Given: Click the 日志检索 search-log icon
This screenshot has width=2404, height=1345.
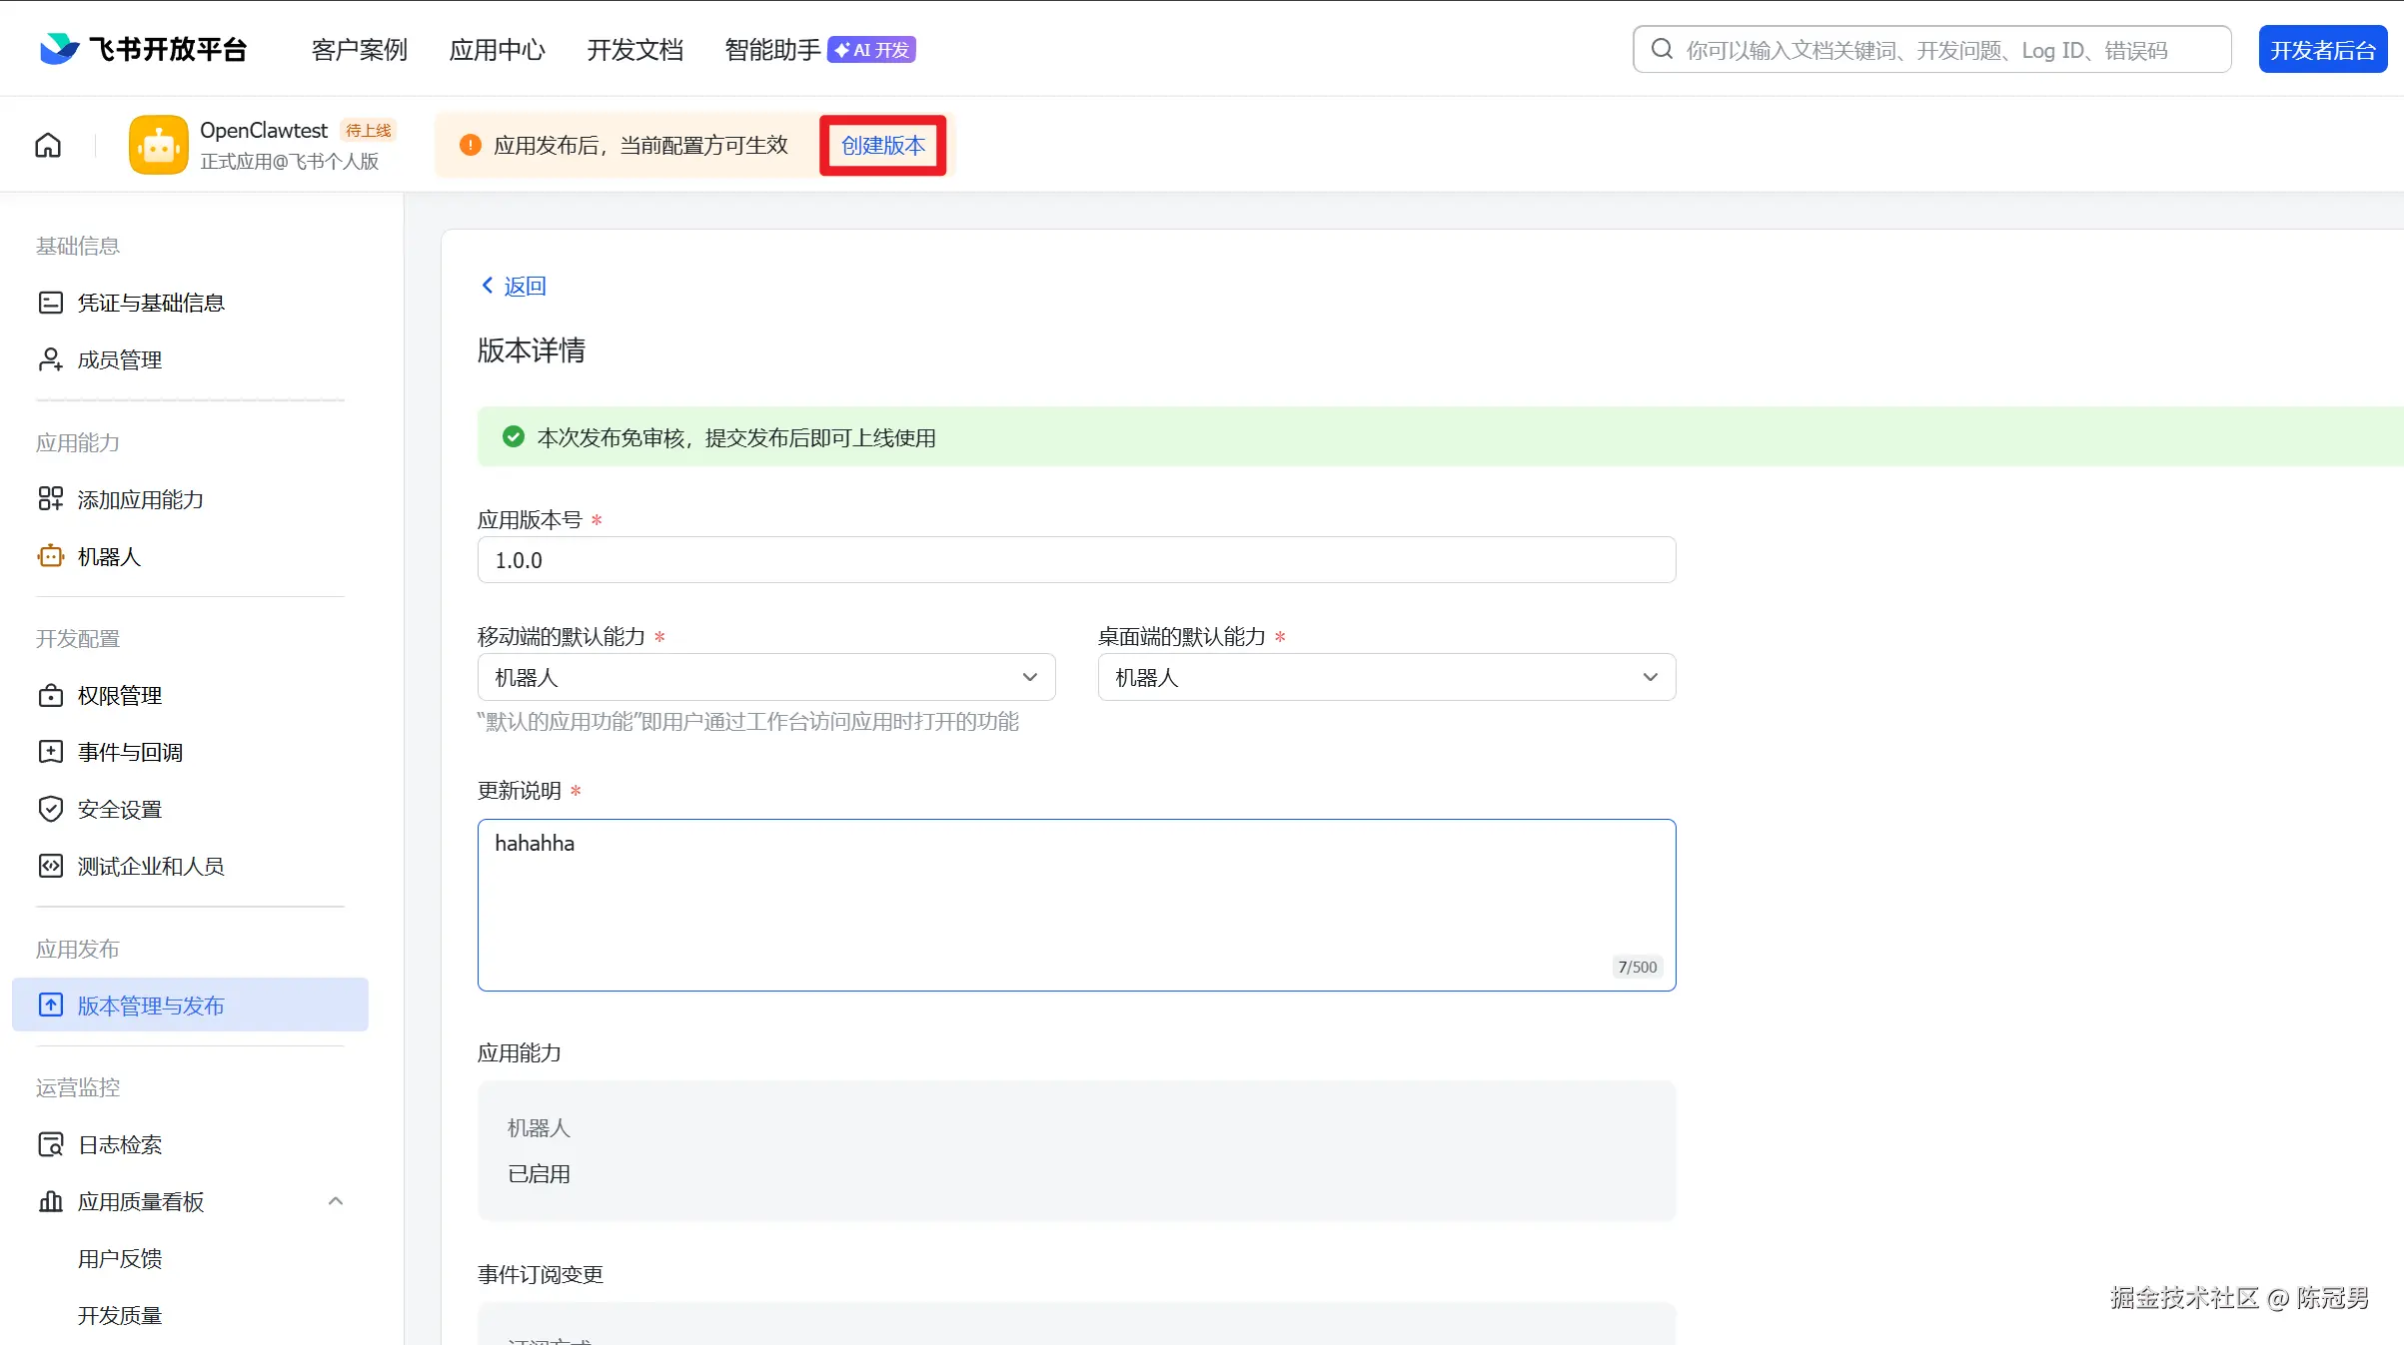Looking at the screenshot, I should tap(50, 1144).
